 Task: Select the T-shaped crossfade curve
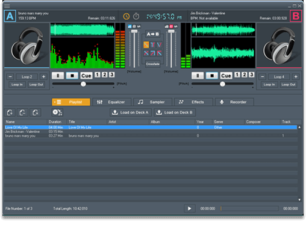(x=152, y=44)
